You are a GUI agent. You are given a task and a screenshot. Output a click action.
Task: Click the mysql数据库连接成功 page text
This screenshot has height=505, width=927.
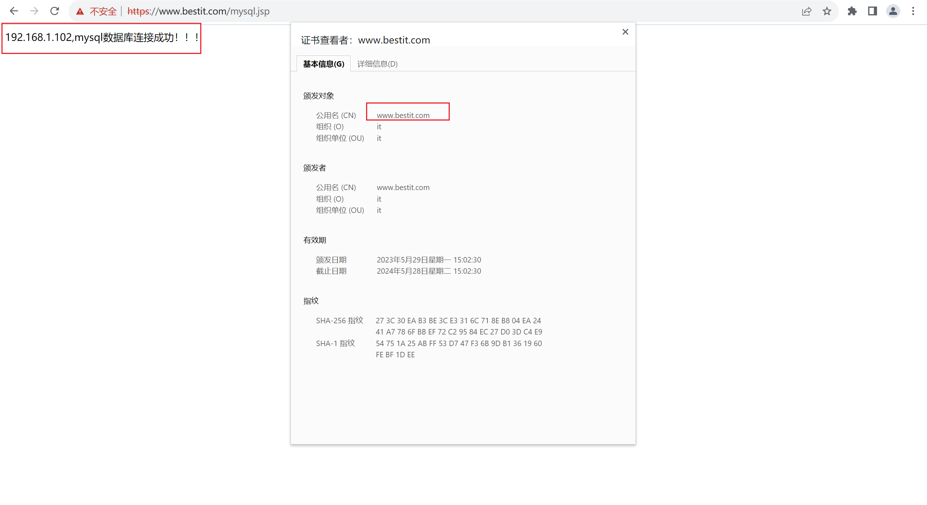[x=102, y=37]
